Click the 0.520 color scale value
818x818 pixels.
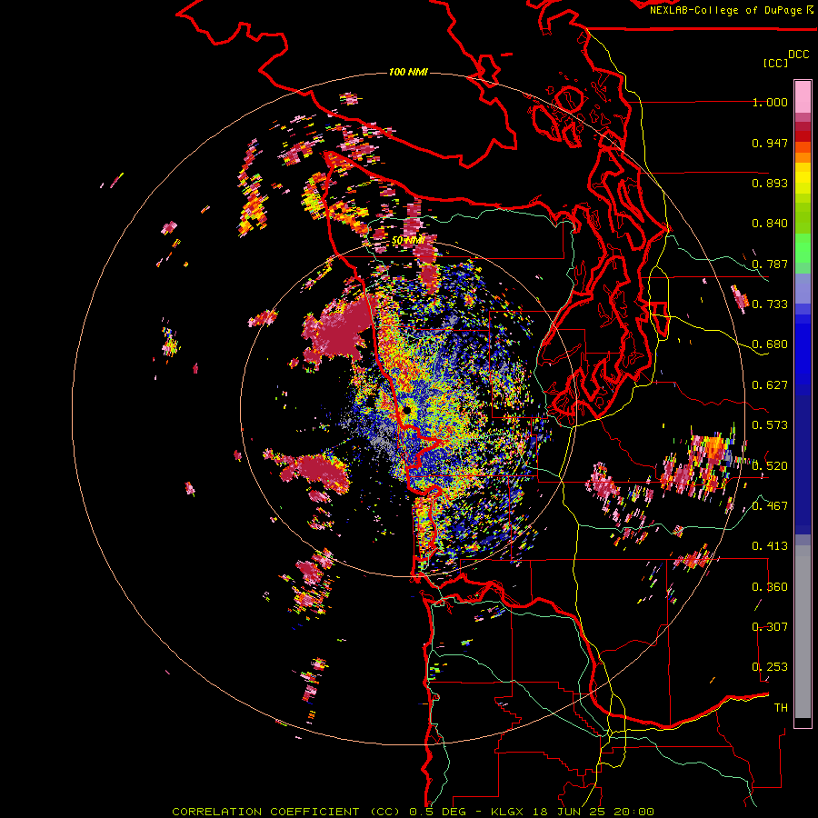770,465
